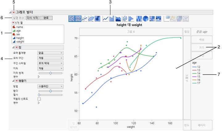Click the 다시 시작 button
This screenshot has width=222, height=131.
[x=32, y=18]
